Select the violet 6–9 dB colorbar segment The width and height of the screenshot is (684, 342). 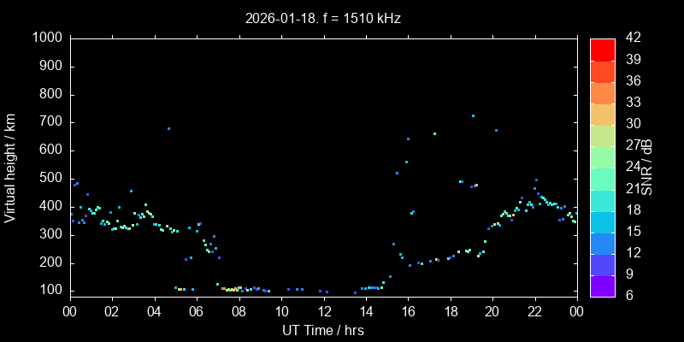click(x=602, y=286)
